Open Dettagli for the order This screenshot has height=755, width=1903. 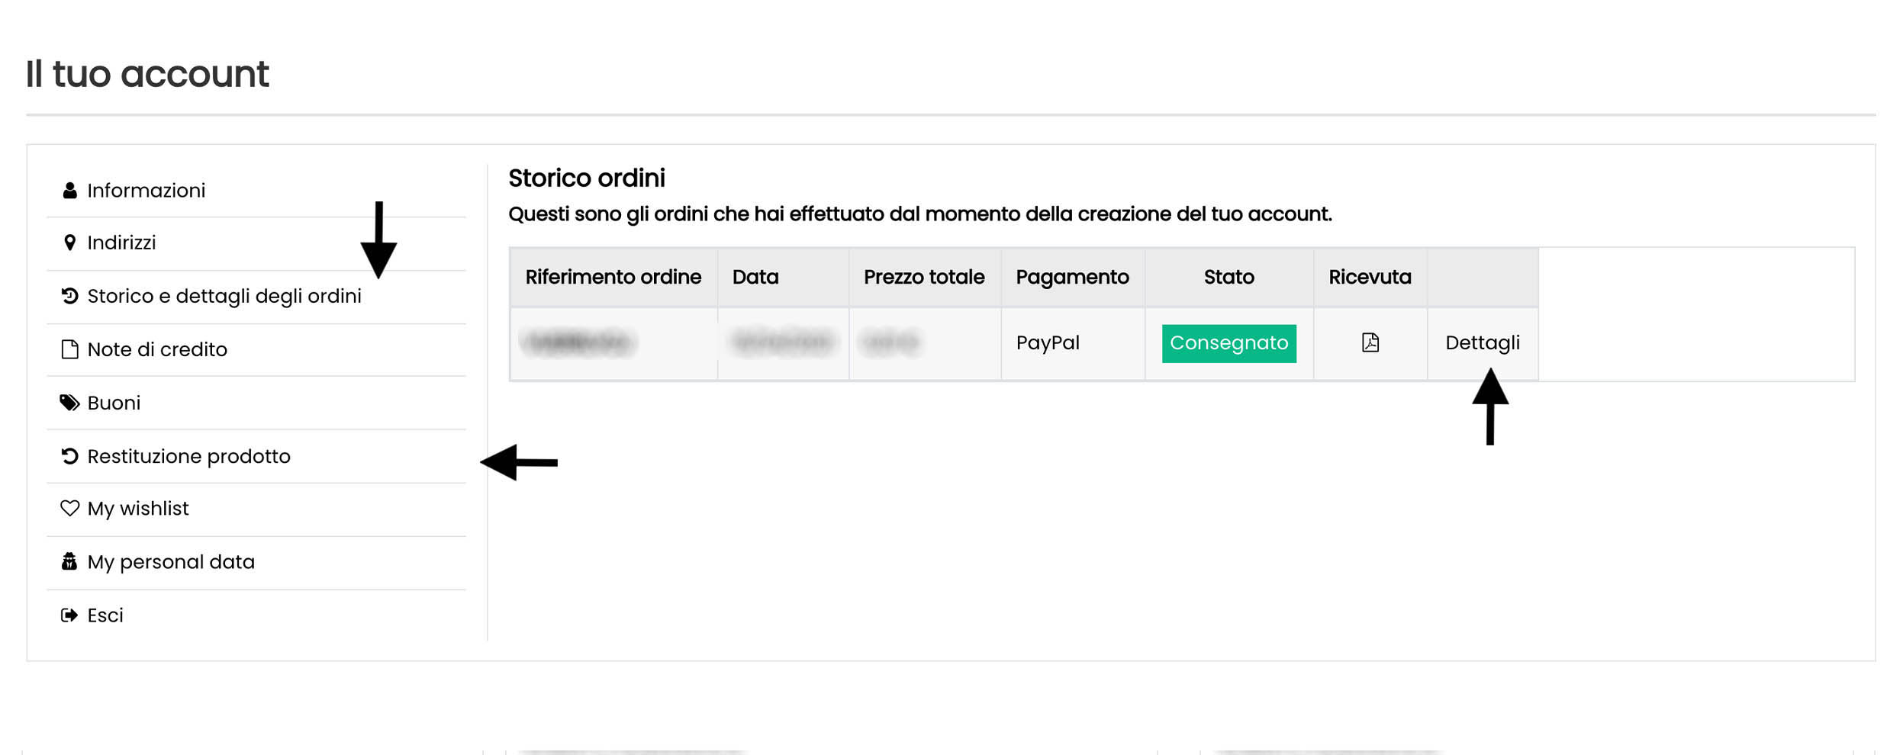tap(1482, 343)
